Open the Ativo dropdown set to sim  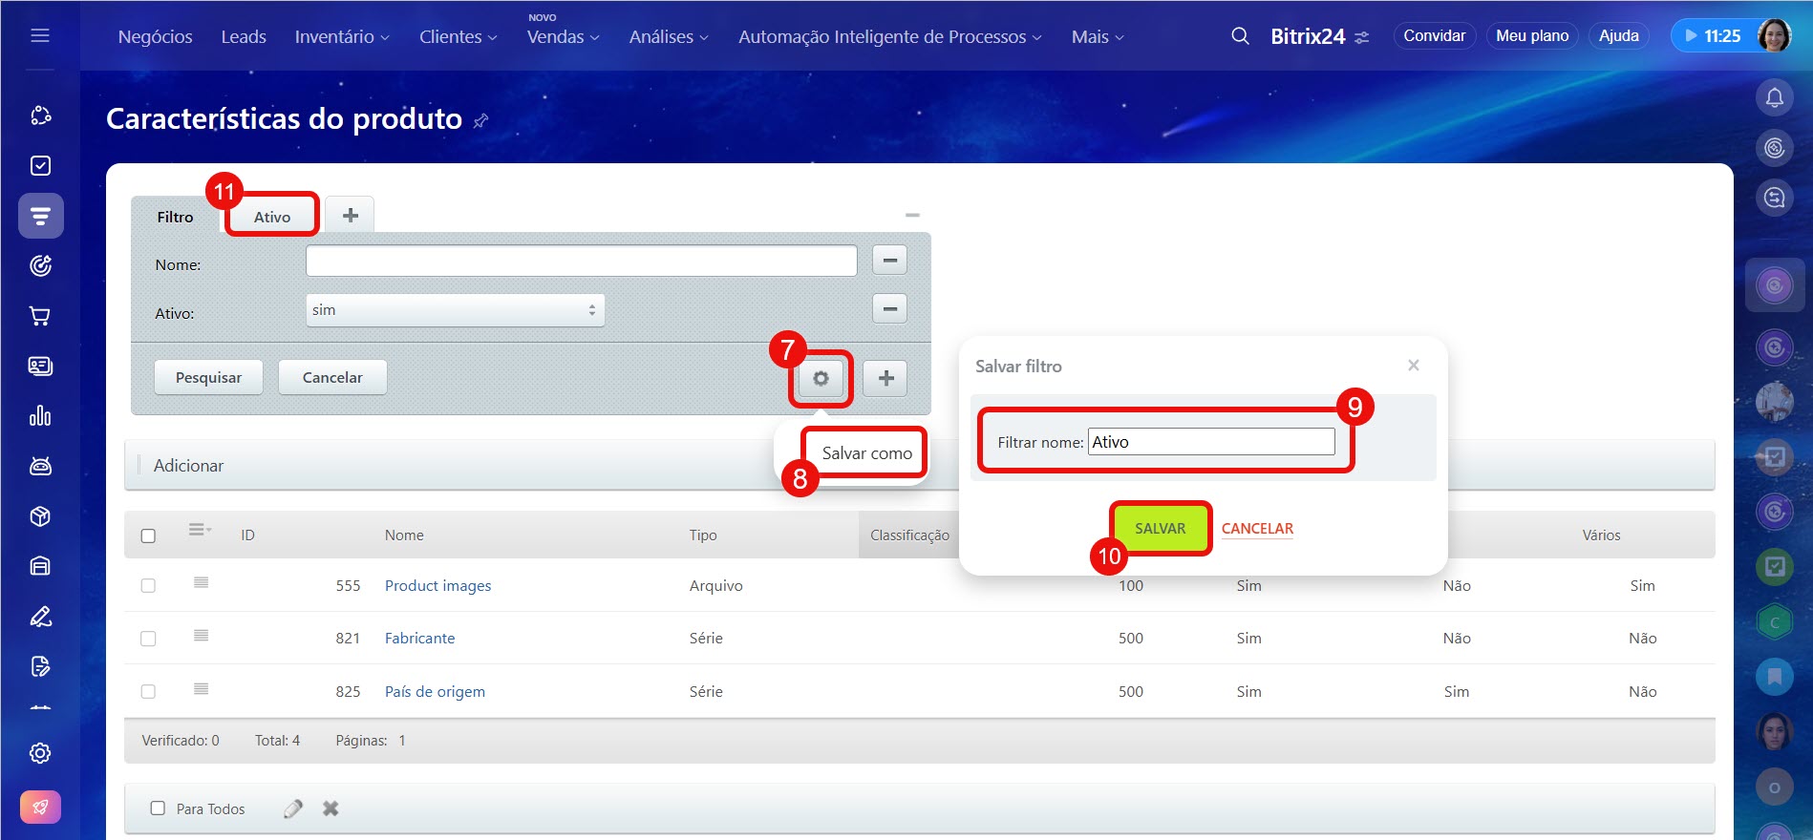pos(455,310)
